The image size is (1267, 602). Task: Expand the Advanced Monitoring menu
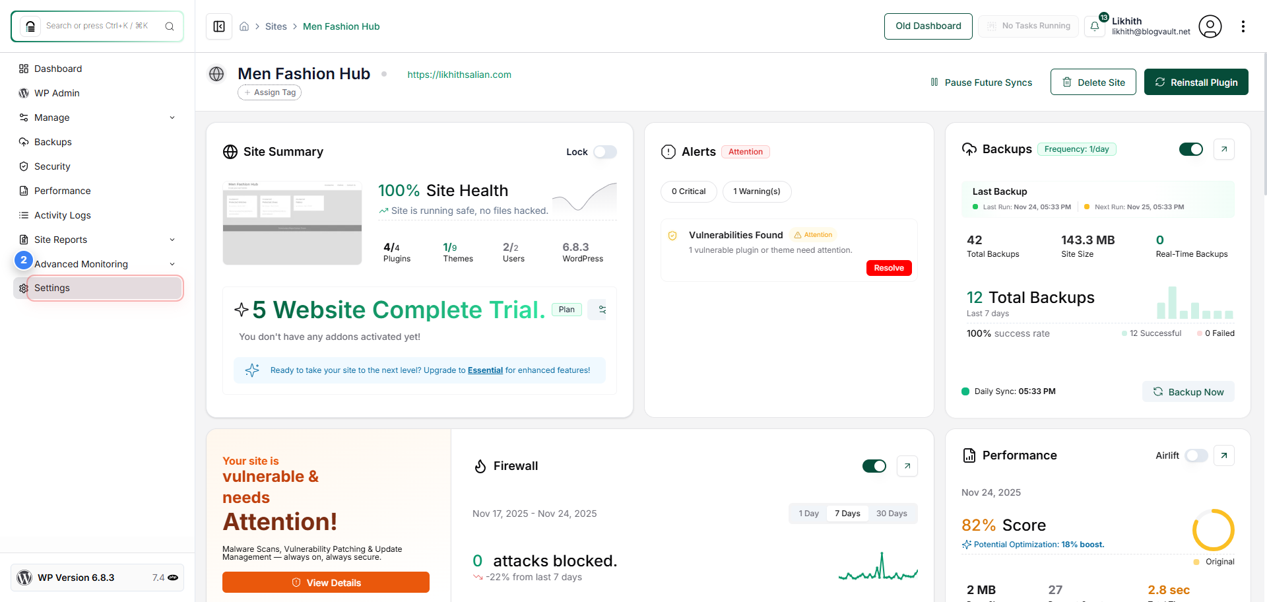(x=98, y=264)
